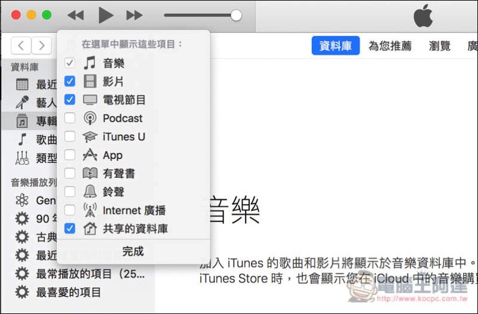Click the App Store icon beside App
The width and height of the screenshot is (478, 314).
tap(90, 155)
